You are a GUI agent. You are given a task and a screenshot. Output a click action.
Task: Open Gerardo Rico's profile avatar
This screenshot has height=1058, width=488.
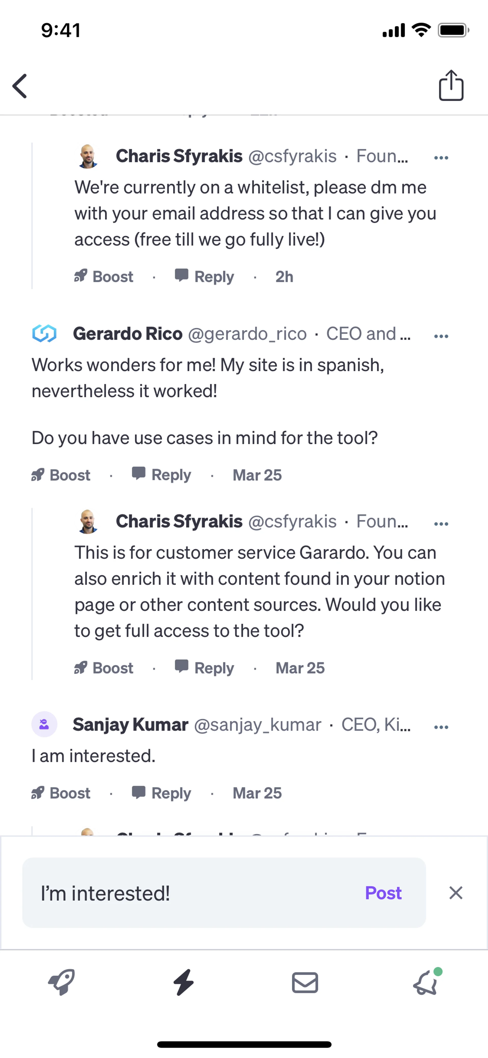pos(44,333)
